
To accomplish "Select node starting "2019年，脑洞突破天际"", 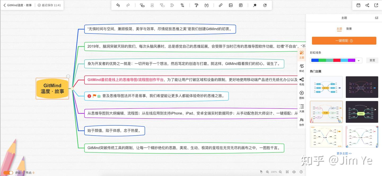I will 195,46.
